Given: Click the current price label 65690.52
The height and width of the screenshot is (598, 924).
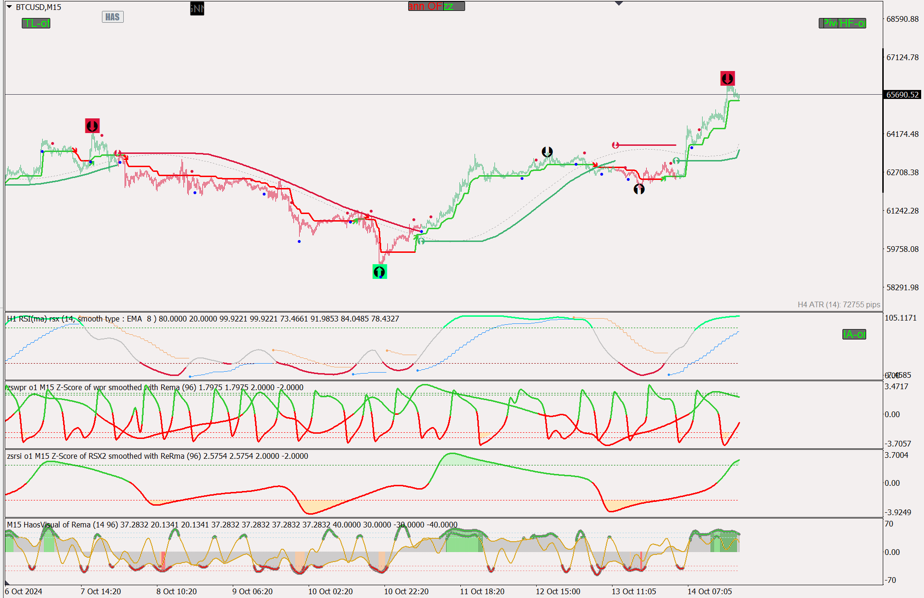Looking at the screenshot, I should pyautogui.click(x=902, y=95).
